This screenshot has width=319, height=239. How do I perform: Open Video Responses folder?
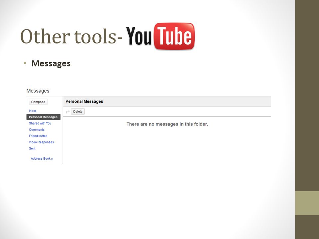coord(41,142)
